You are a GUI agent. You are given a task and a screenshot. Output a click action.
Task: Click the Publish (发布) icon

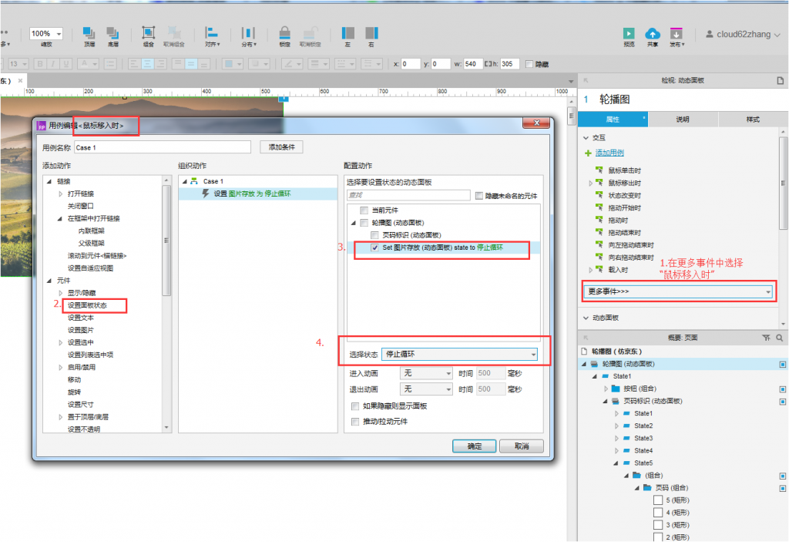[676, 33]
